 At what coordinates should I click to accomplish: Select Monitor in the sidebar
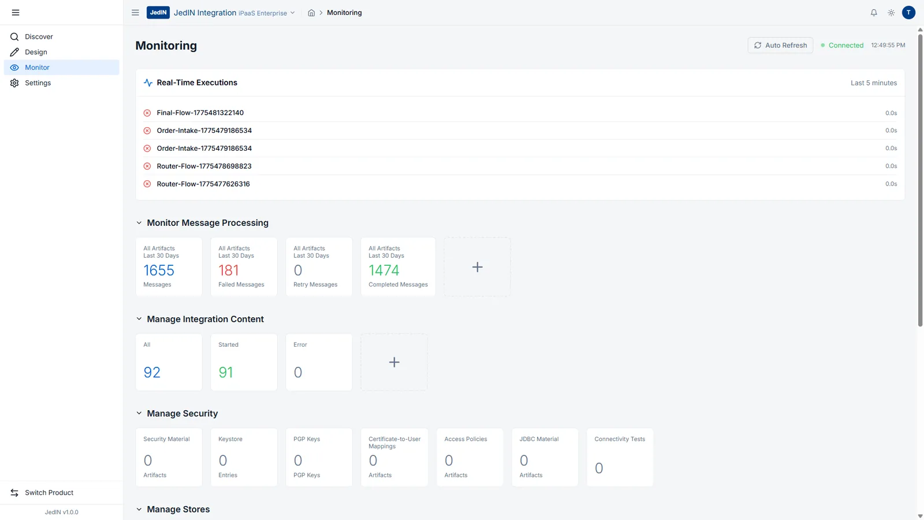pyautogui.click(x=62, y=68)
